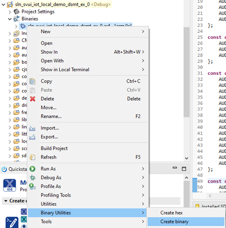This screenshot has height=228, width=226.
Task: Select Build Project menu entry
Action: (54, 149)
